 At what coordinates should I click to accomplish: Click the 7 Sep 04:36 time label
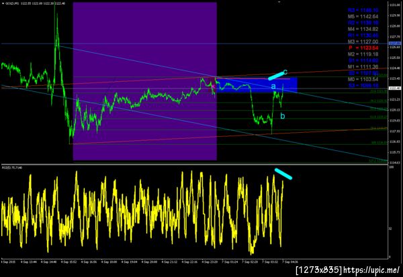point(290,262)
